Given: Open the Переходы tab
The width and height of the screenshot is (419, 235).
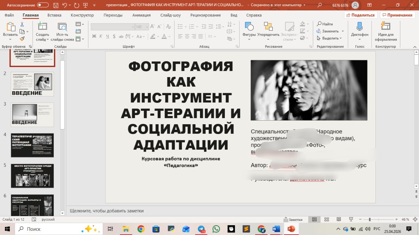Looking at the screenshot, I should 113,15.
